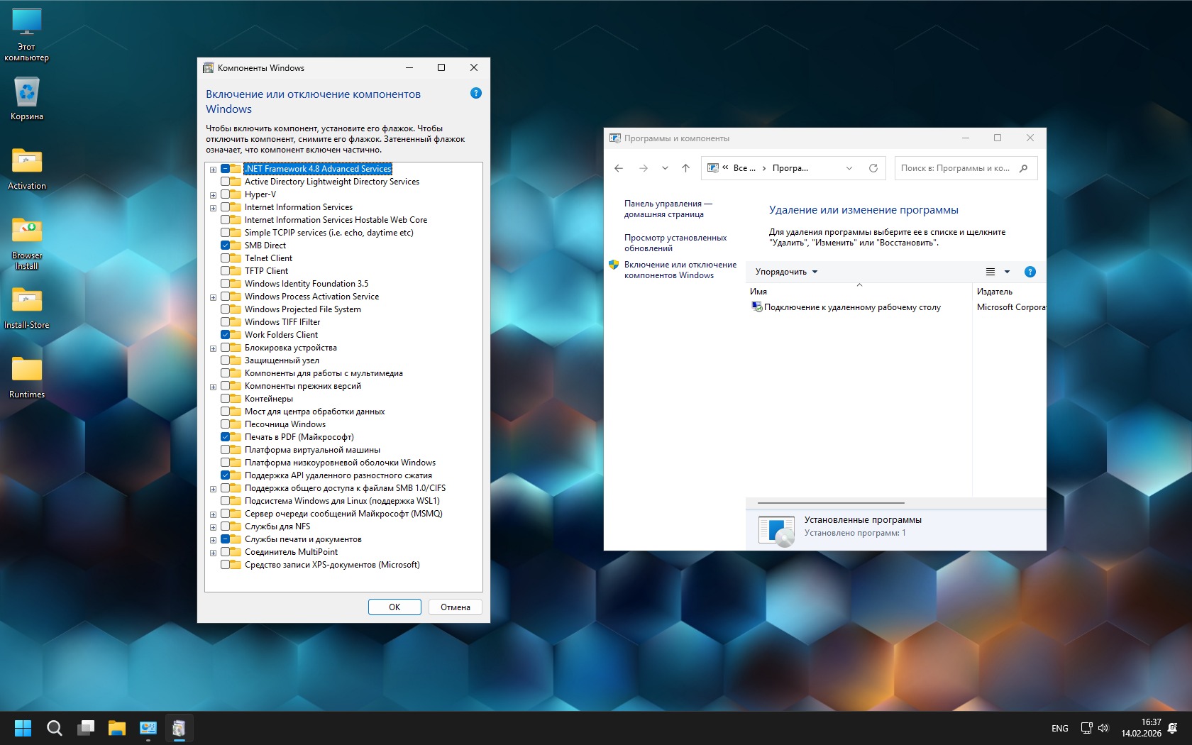Open the view options list icon
The height and width of the screenshot is (745, 1192).
(990, 272)
